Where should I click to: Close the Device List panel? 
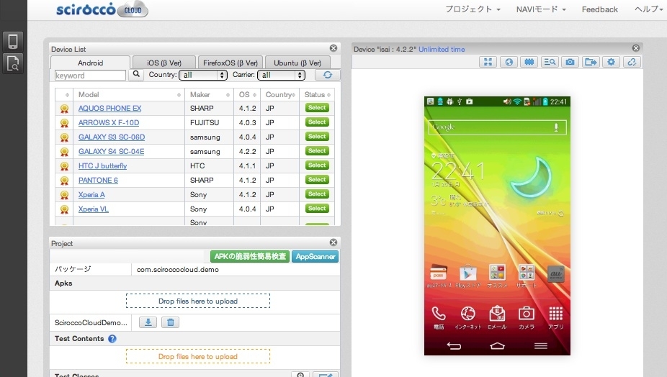tap(333, 48)
